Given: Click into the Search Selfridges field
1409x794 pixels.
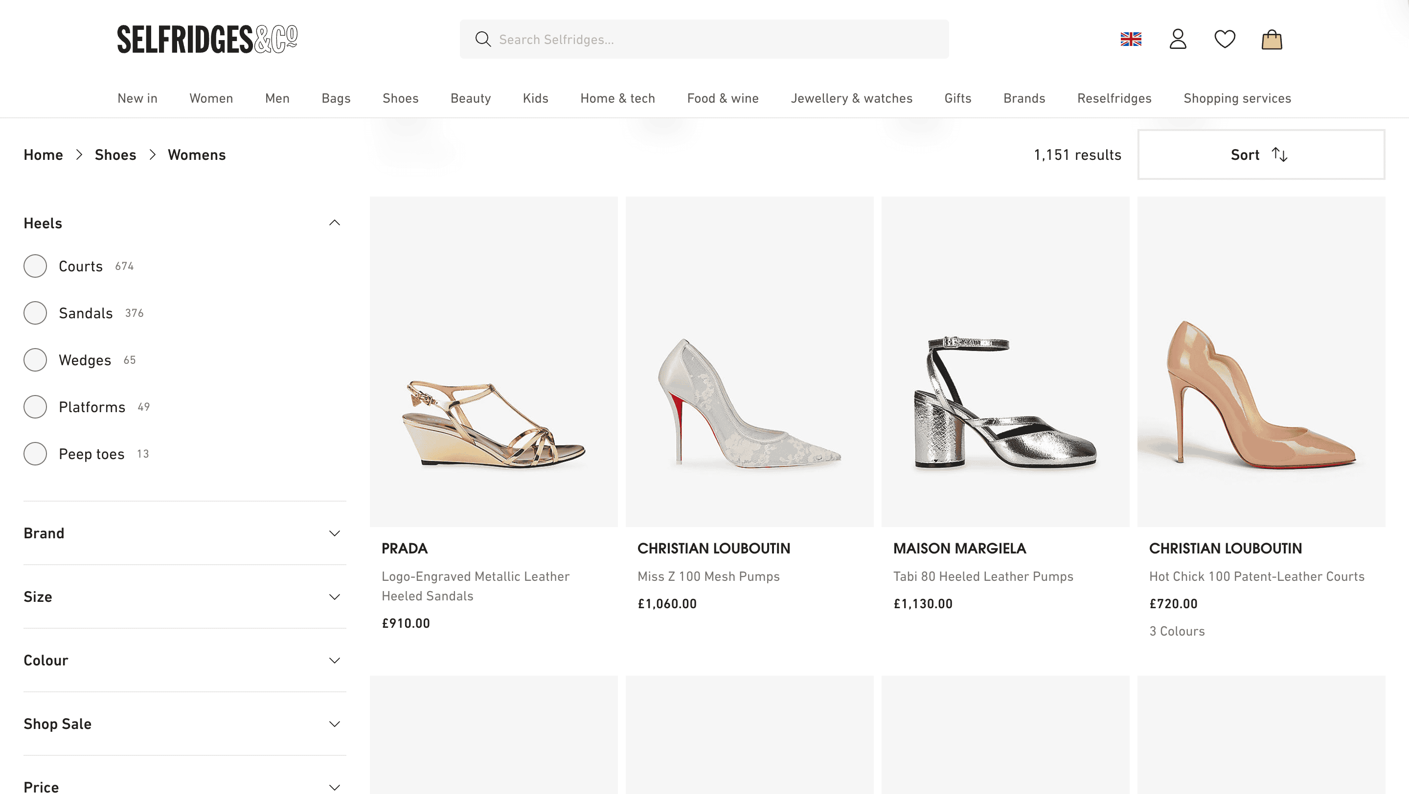Looking at the screenshot, I should point(711,39).
